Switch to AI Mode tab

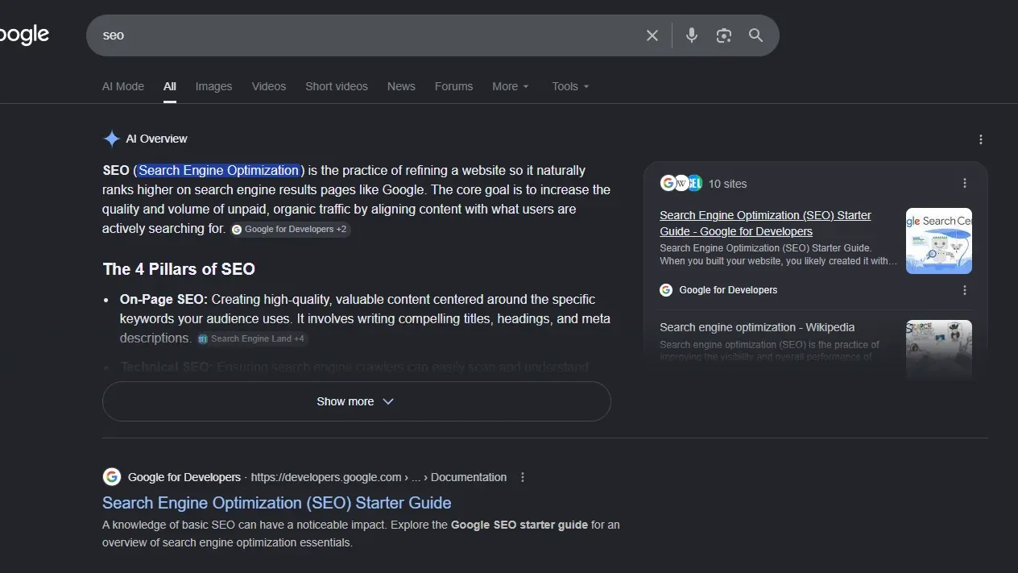pyautogui.click(x=123, y=86)
